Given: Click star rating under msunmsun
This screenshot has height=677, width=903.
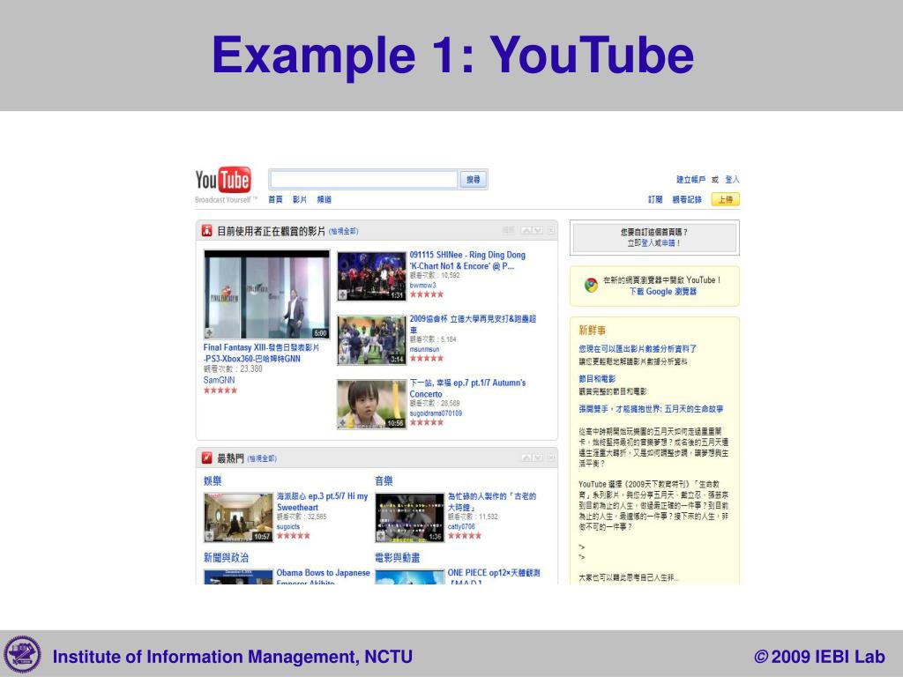Looking at the screenshot, I should (427, 358).
